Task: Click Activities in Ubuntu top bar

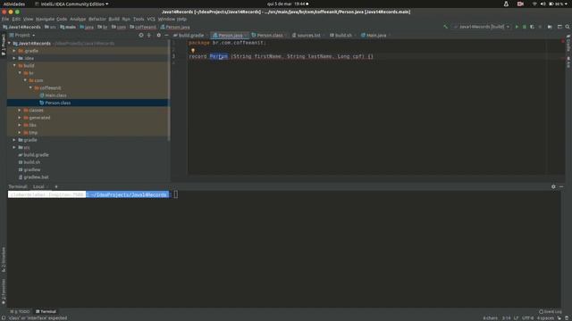Action: click(14, 4)
